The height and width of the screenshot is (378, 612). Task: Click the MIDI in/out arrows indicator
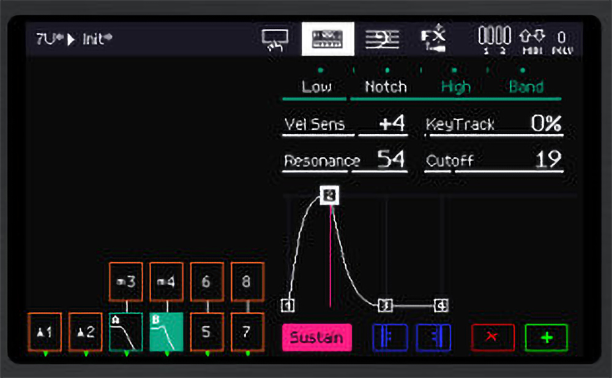click(530, 40)
